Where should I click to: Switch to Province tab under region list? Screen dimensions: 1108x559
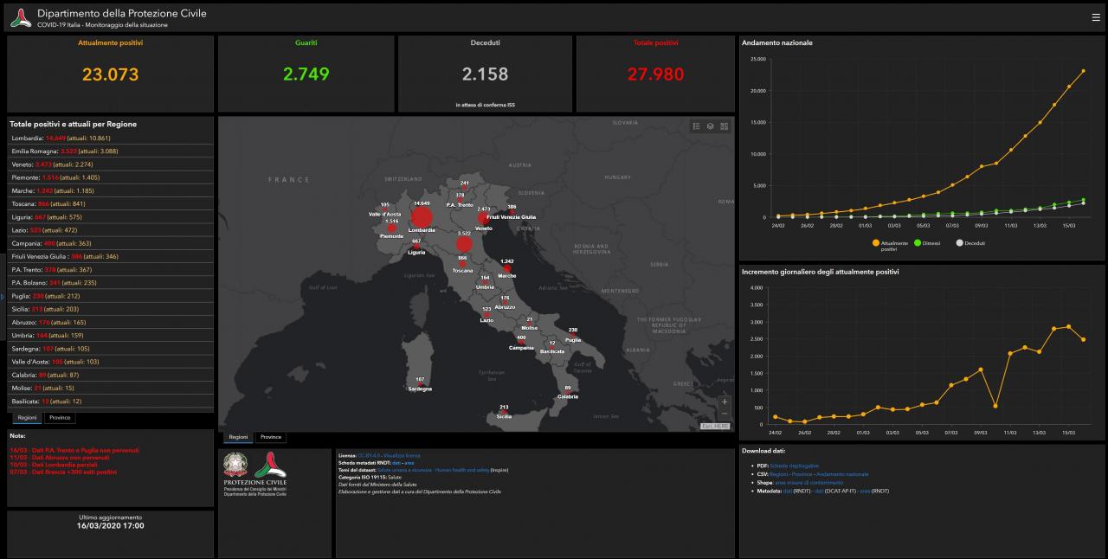(60, 418)
